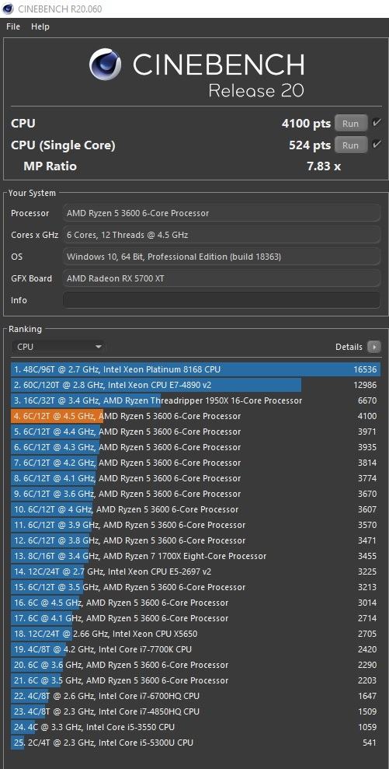Toggle the CPU (Single Core) test checkbox
Image resolution: width=389 pixels, height=769 pixels.
377,145
